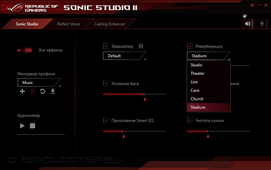The width and height of the screenshot is (271, 170).
Task: Click the voice clarity slider handle
Action: pyautogui.click(x=208, y=136)
